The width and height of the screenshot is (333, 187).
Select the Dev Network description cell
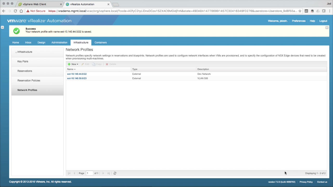[x=204, y=74]
